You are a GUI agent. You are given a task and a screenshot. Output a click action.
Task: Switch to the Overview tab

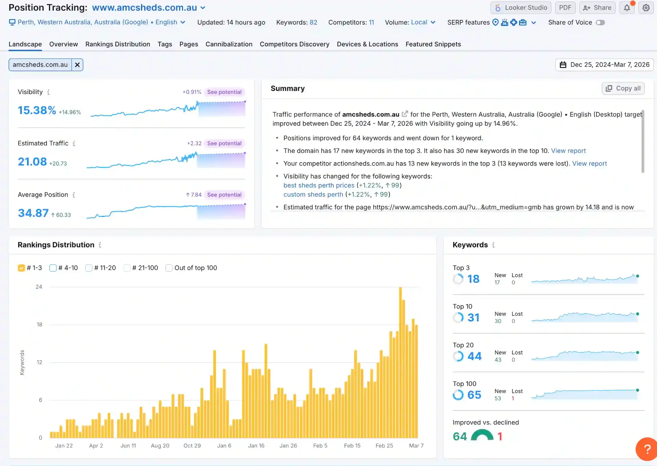pyautogui.click(x=64, y=44)
